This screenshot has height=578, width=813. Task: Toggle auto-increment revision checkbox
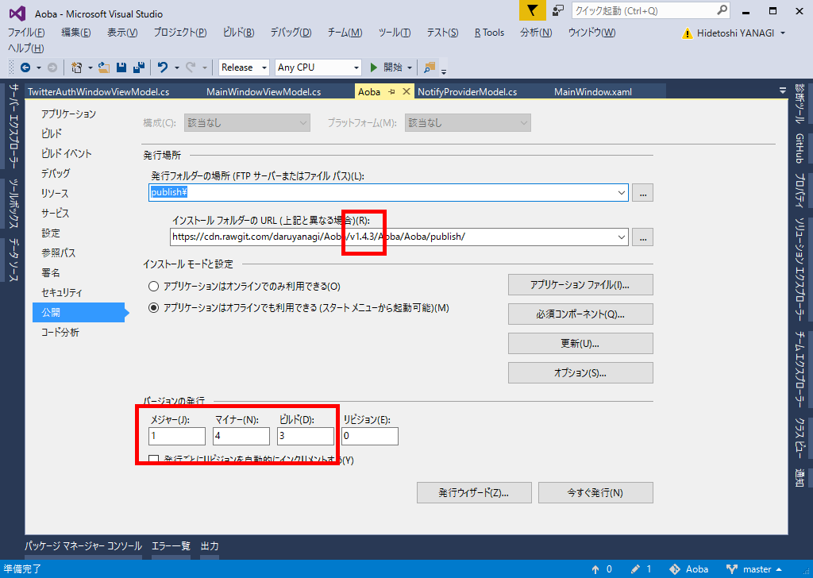[153, 460]
